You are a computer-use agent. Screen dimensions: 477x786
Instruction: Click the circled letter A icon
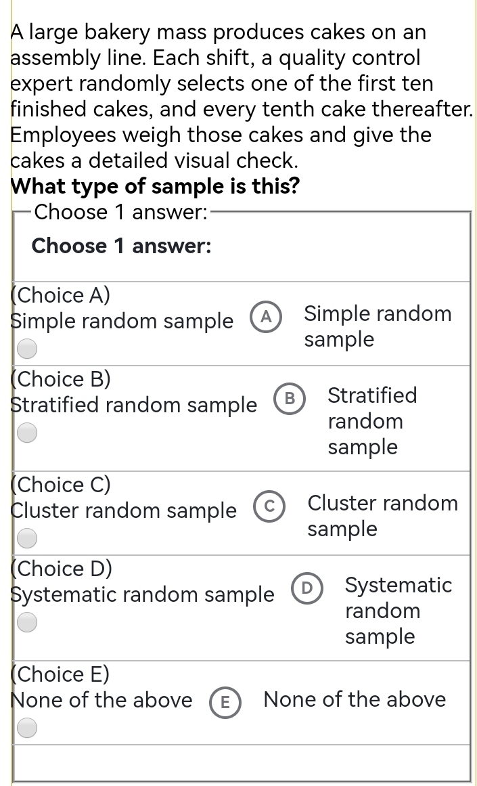(x=267, y=316)
